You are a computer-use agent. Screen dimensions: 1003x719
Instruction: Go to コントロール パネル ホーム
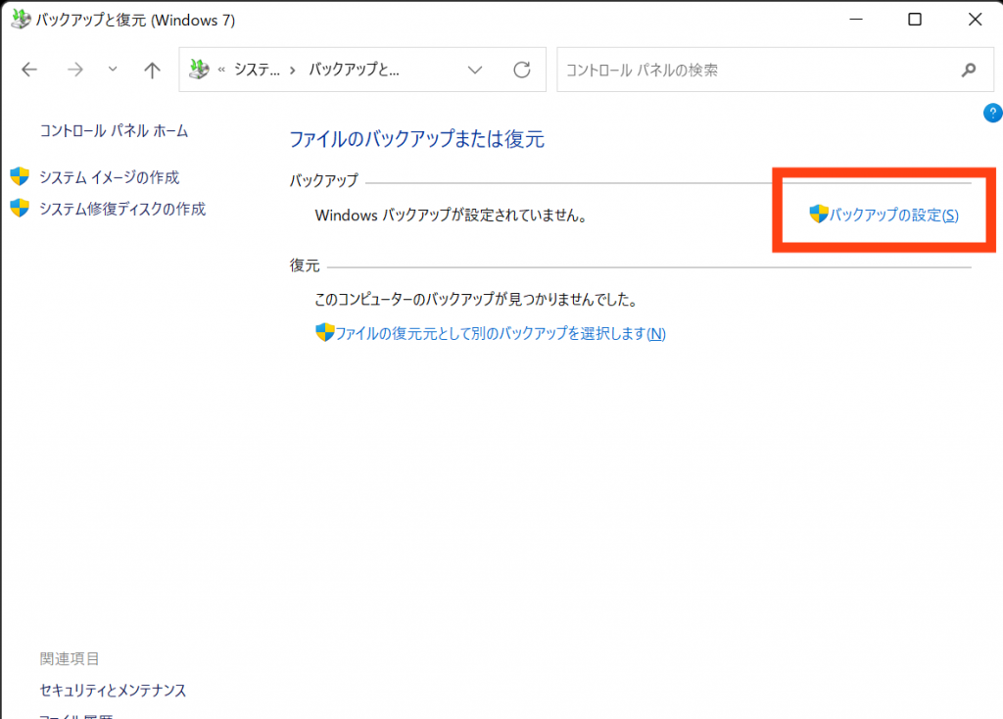tap(114, 130)
